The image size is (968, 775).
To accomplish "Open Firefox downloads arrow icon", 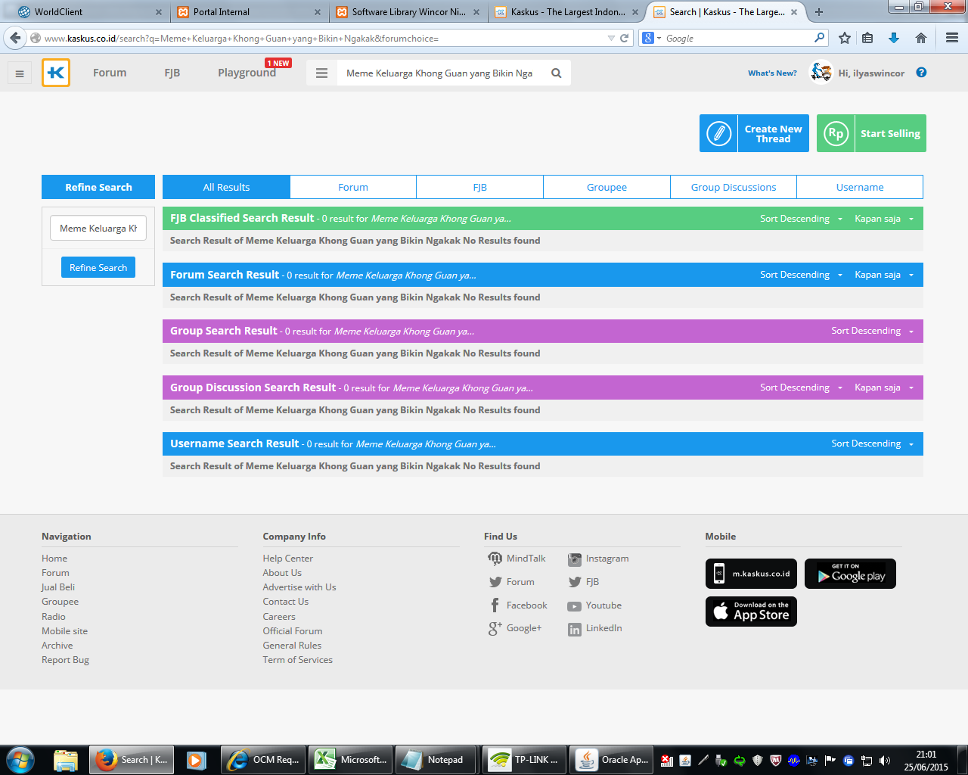I will [x=894, y=38].
